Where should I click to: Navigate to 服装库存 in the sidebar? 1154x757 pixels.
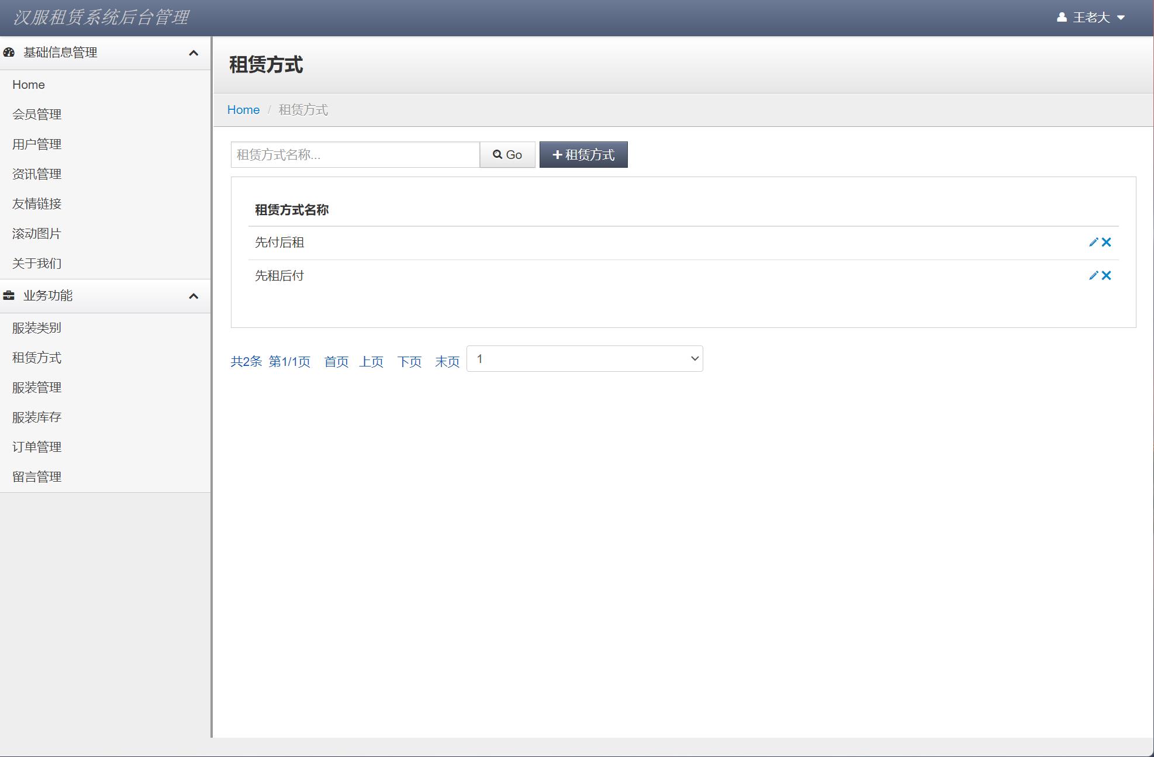click(x=37, y=417)
